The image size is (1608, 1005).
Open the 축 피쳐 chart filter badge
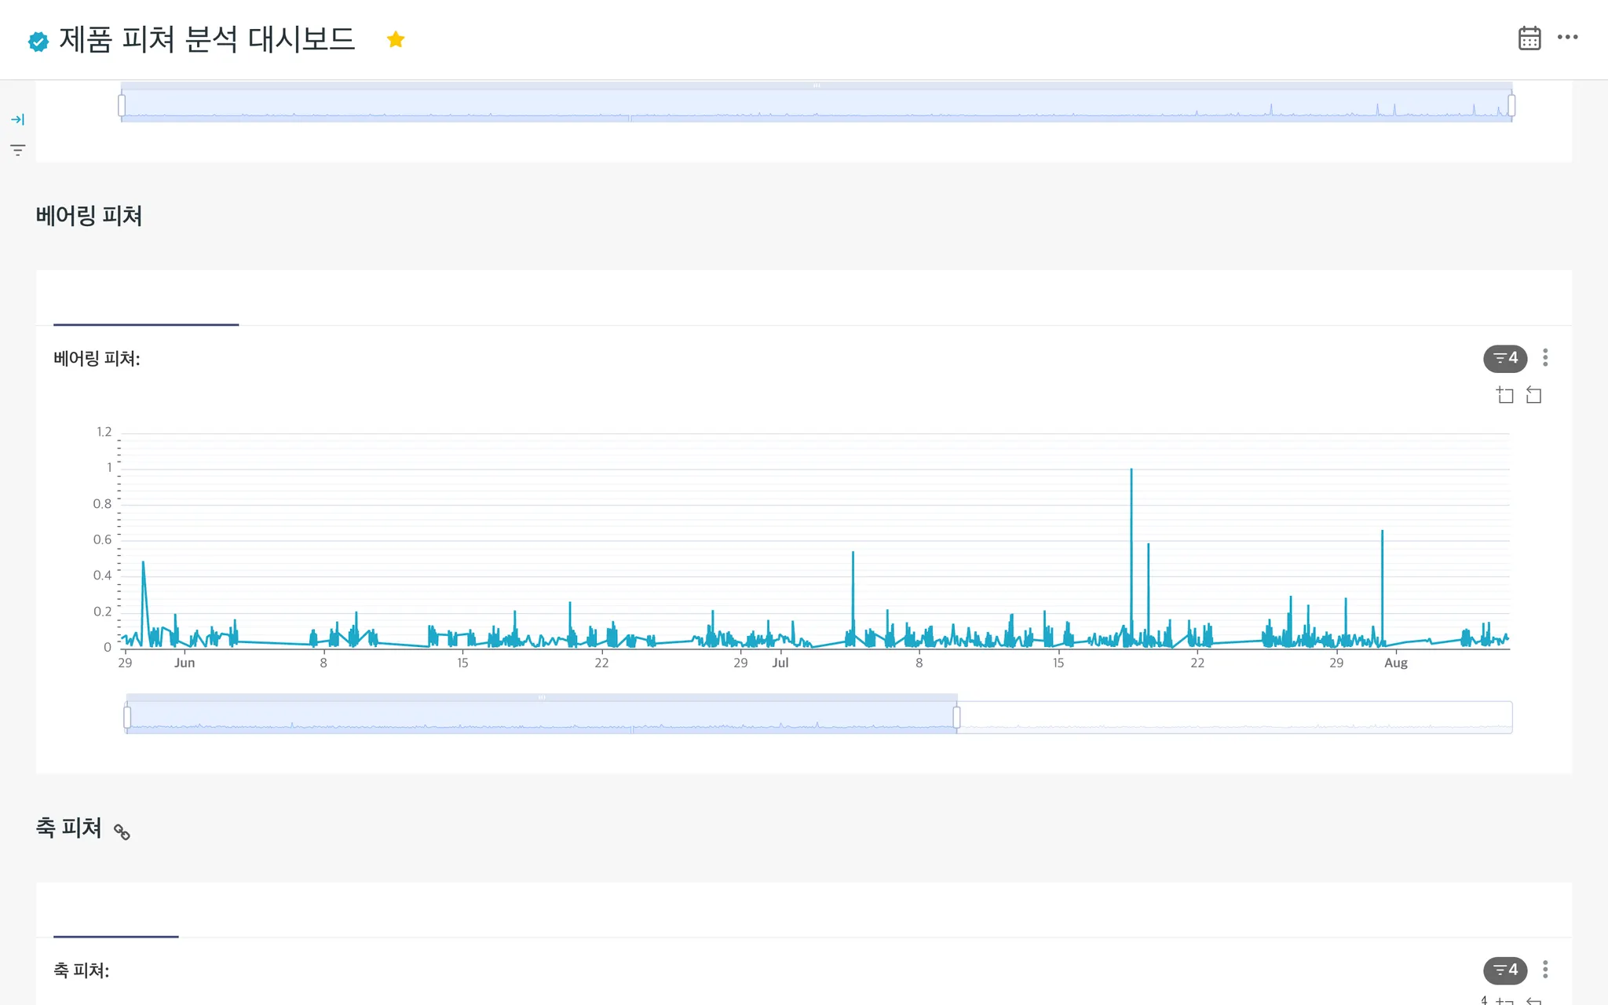[x=1504, y=970]
